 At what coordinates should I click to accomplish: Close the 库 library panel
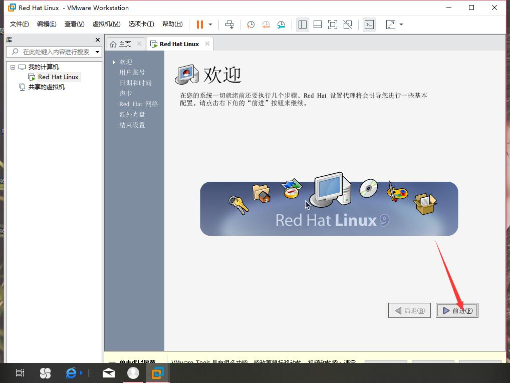point(98,40)
